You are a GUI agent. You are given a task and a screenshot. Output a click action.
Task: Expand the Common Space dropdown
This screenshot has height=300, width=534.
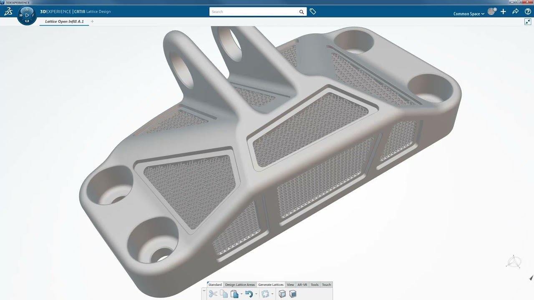469,14
